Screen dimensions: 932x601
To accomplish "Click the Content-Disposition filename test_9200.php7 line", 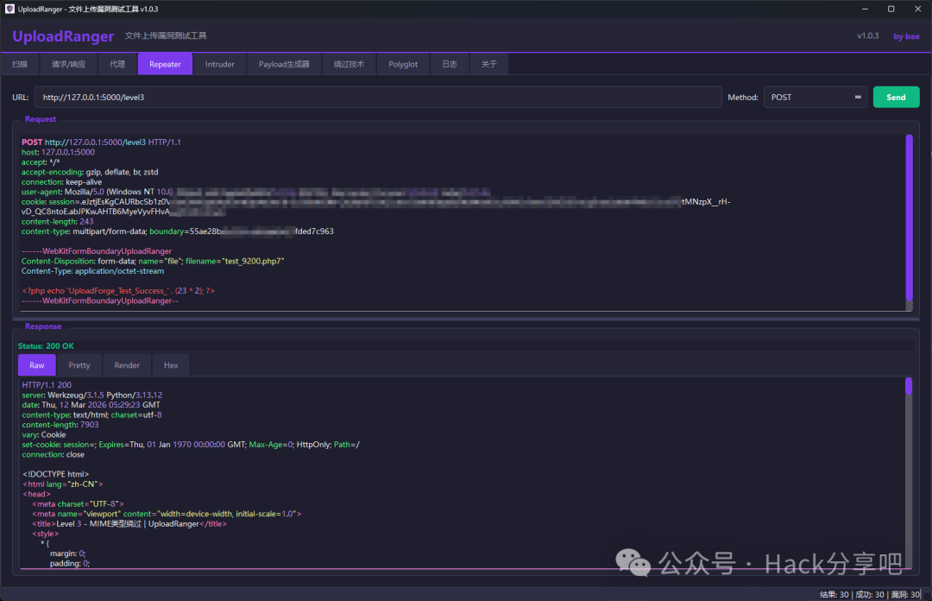I will tap(153, 262).
